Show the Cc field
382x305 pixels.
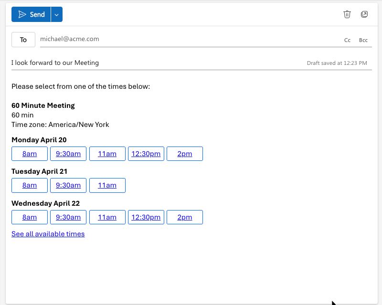pos(348,40)
